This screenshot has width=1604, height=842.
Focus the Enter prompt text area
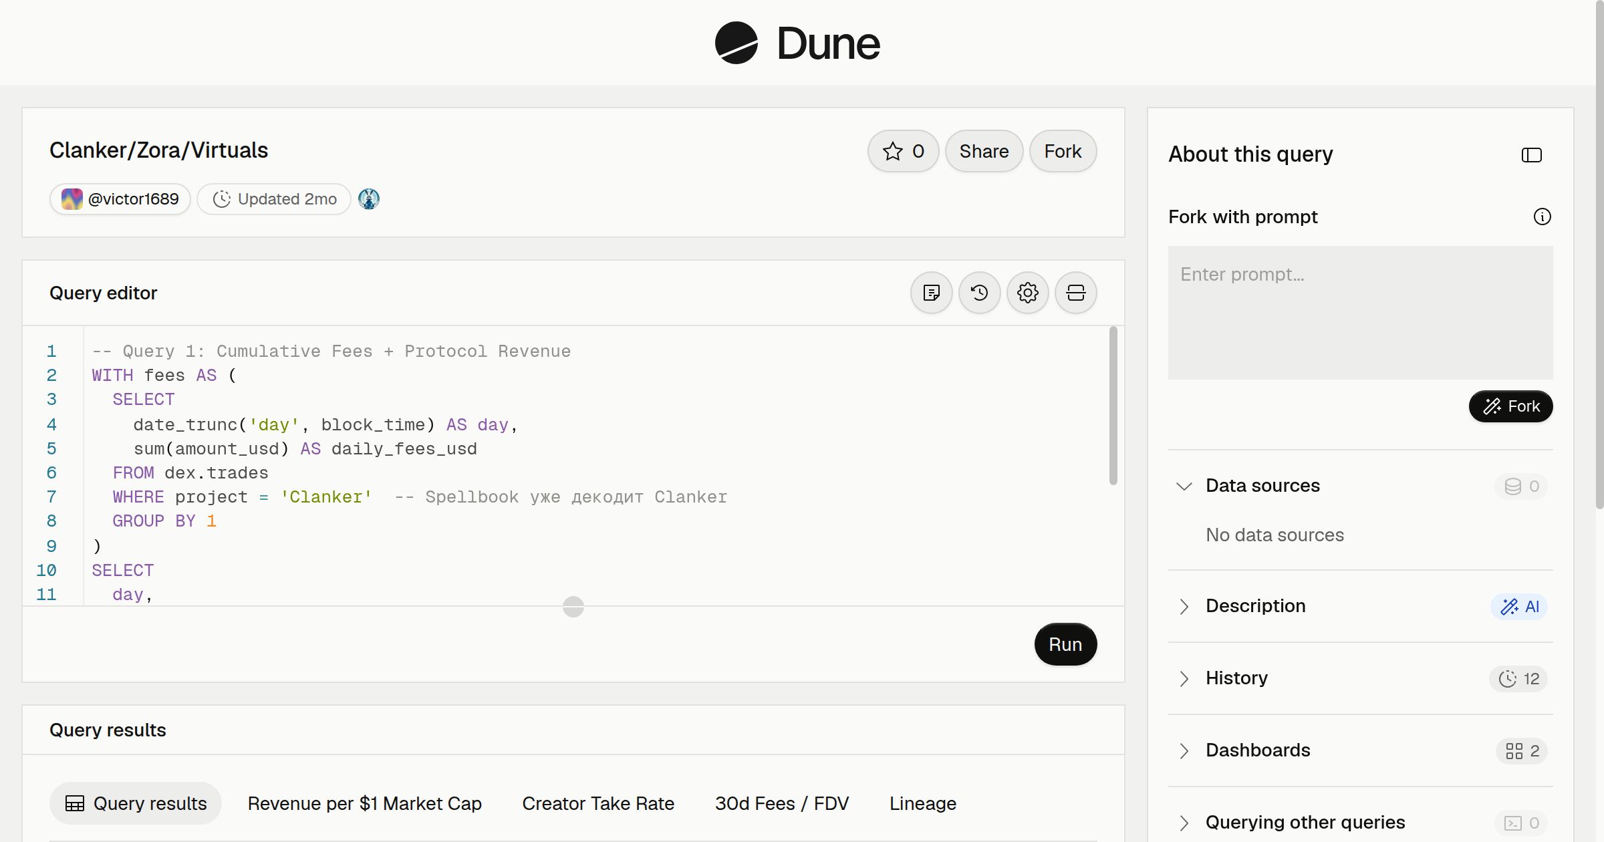tap(1360, 313)
